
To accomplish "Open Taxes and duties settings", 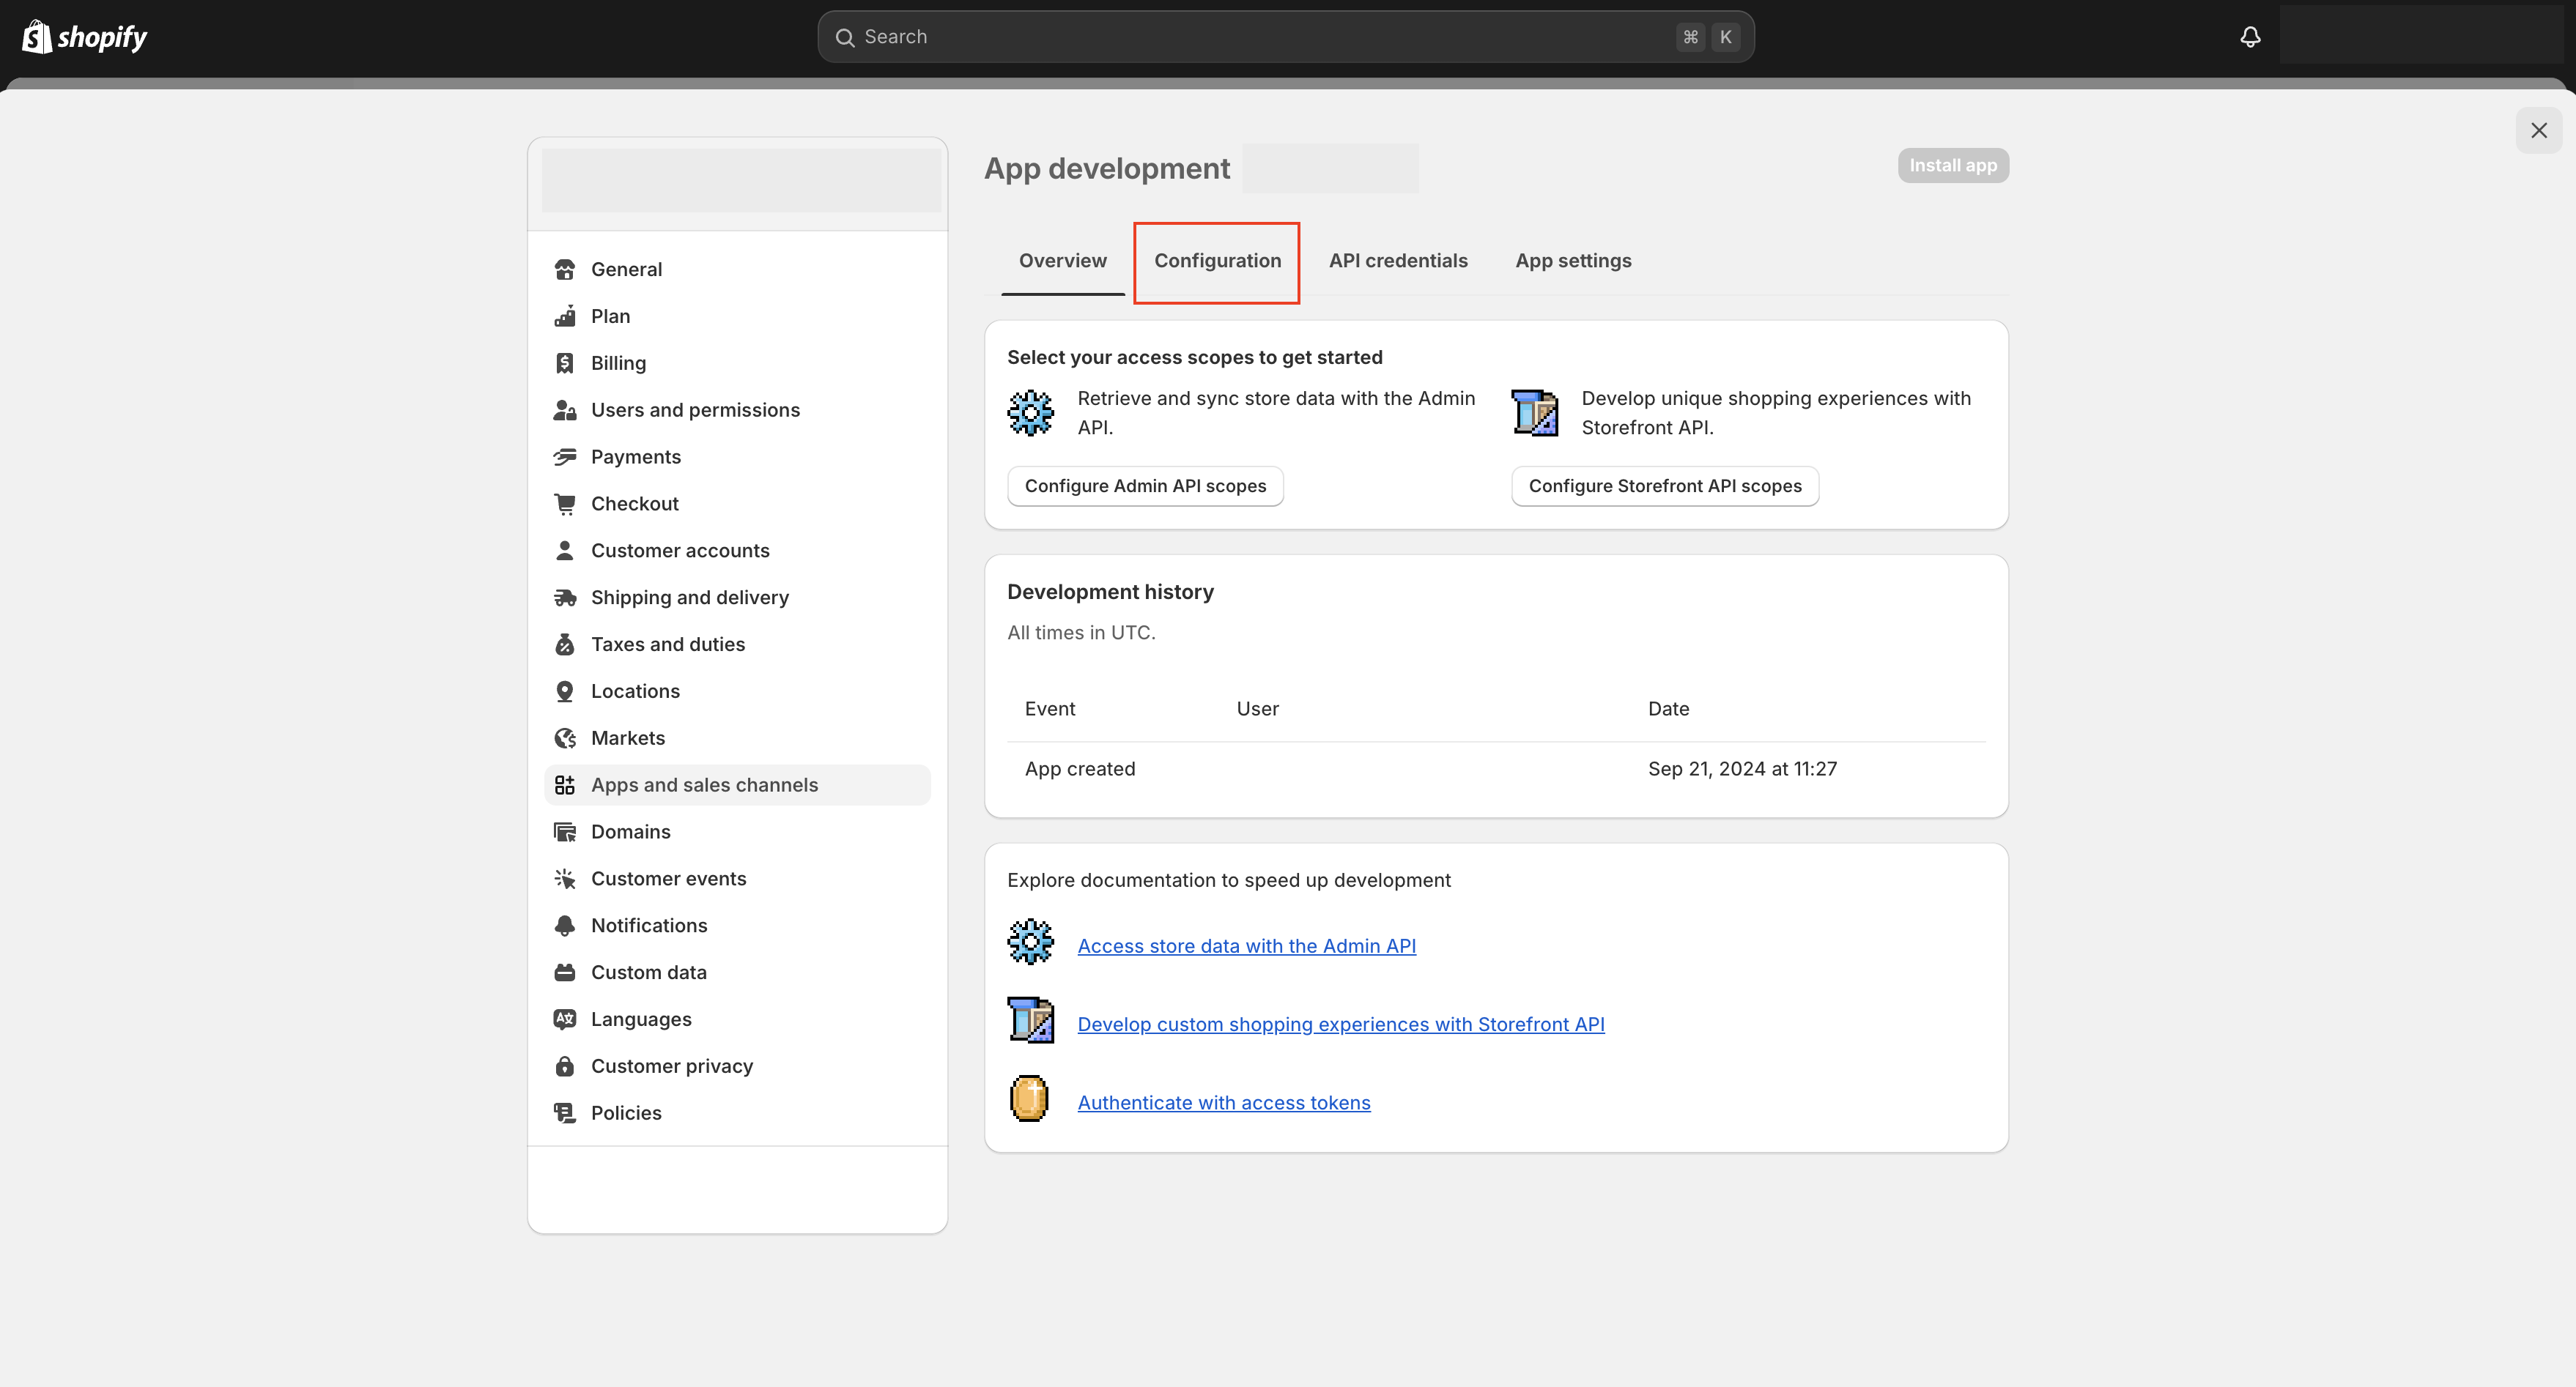I will coord(737,644).
